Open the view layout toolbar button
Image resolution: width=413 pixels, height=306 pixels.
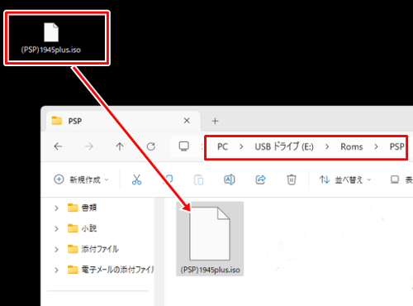[x=401, y=179]
